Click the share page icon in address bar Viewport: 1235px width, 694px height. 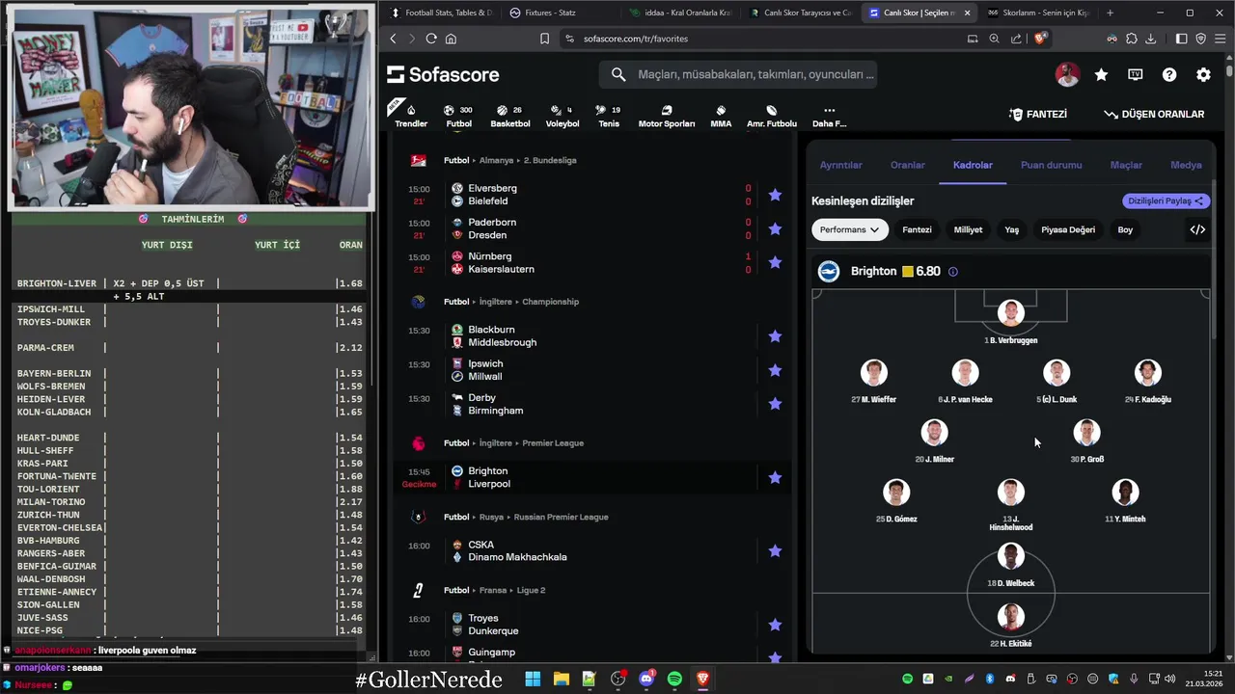coord(1016,39)
